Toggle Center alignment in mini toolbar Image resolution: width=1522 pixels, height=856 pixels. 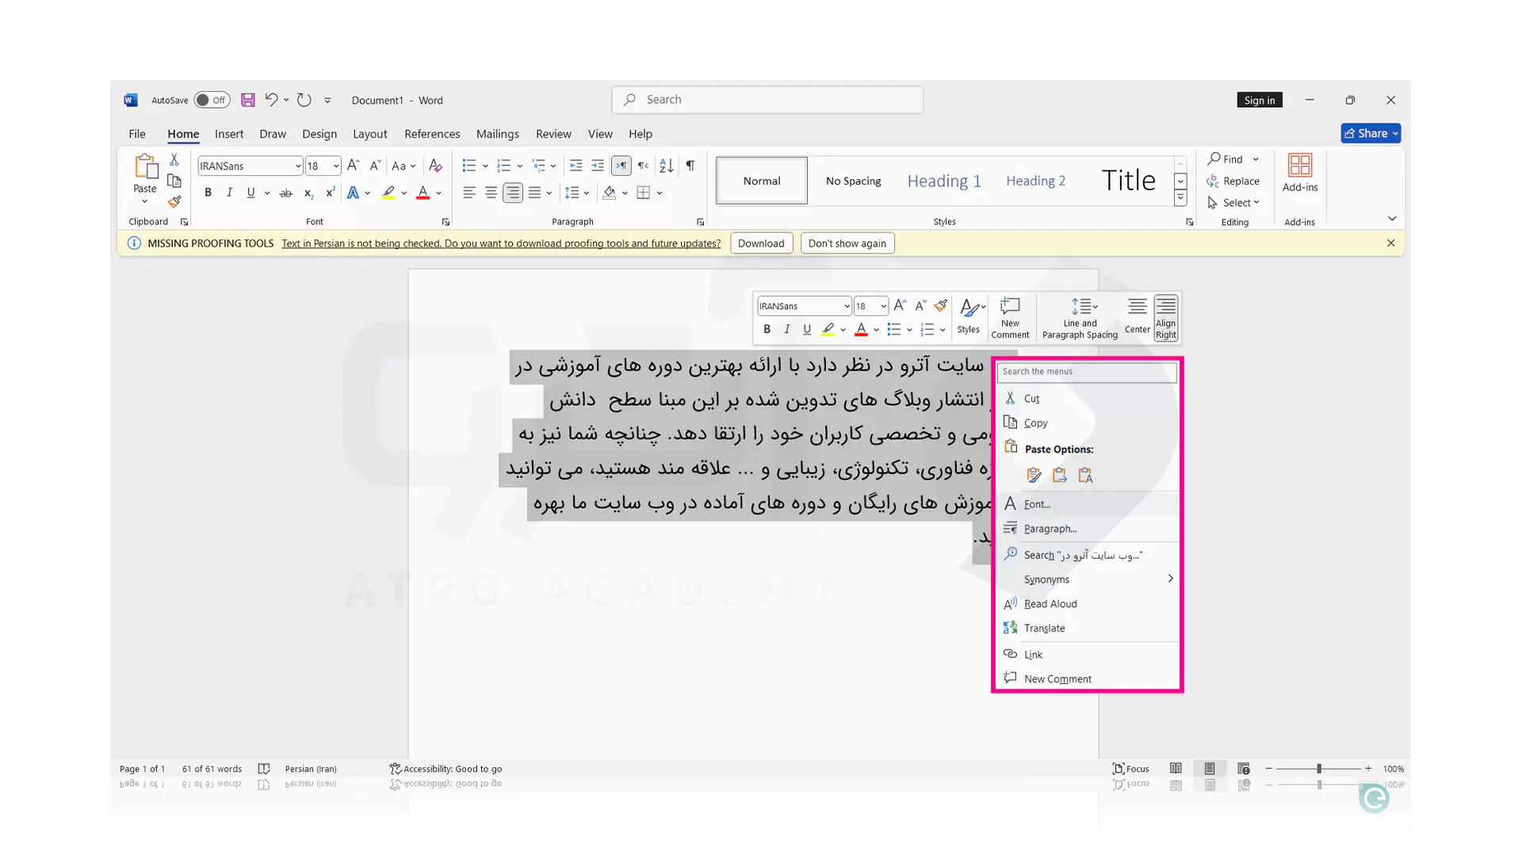click(1137, 316)
